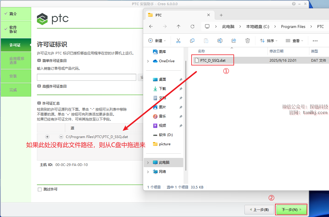
Task: Expand the 高级许可证条目 section
Action: pyautogui.click(x=39, y=86)
